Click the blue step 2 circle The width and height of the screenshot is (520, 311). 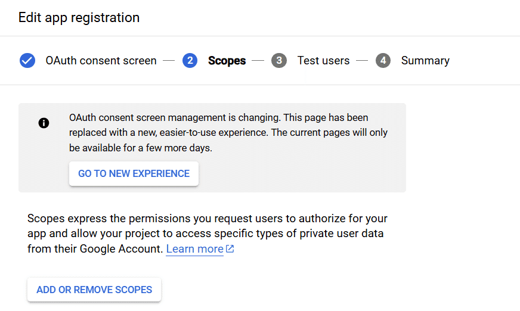(x=190, y=61)
